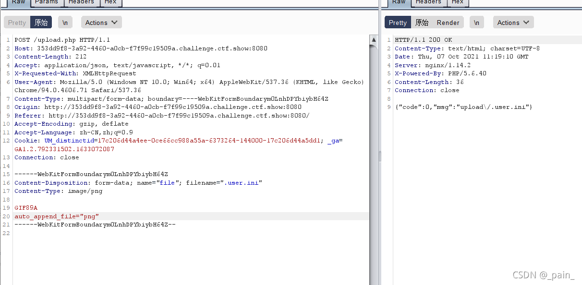Viewport: 582px width, 285px height.
Task: Click the response Date header line
Action: (461, 57)
